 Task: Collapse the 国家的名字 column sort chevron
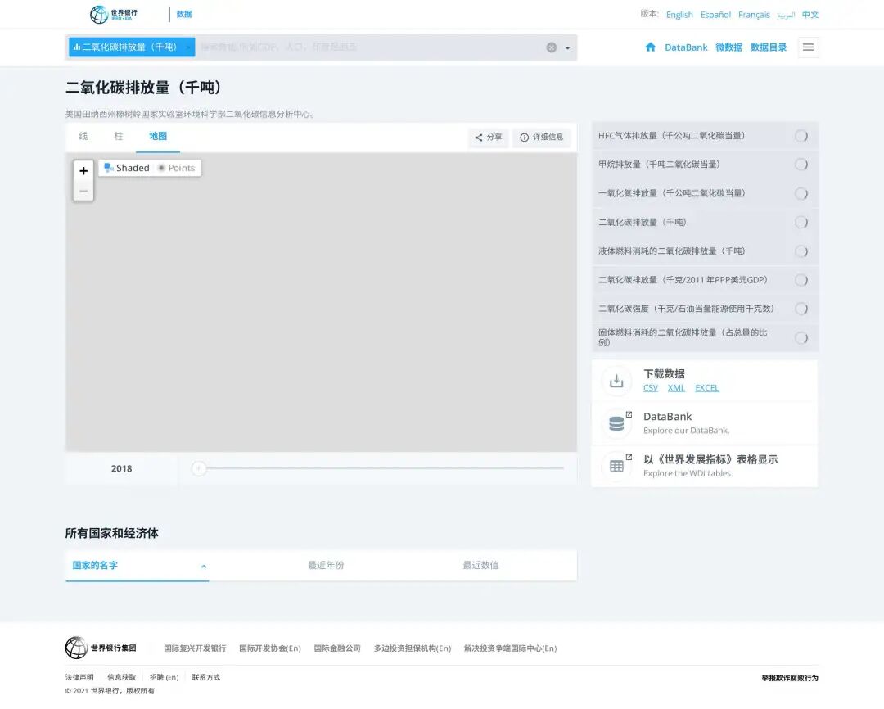(x=203, y=566)
